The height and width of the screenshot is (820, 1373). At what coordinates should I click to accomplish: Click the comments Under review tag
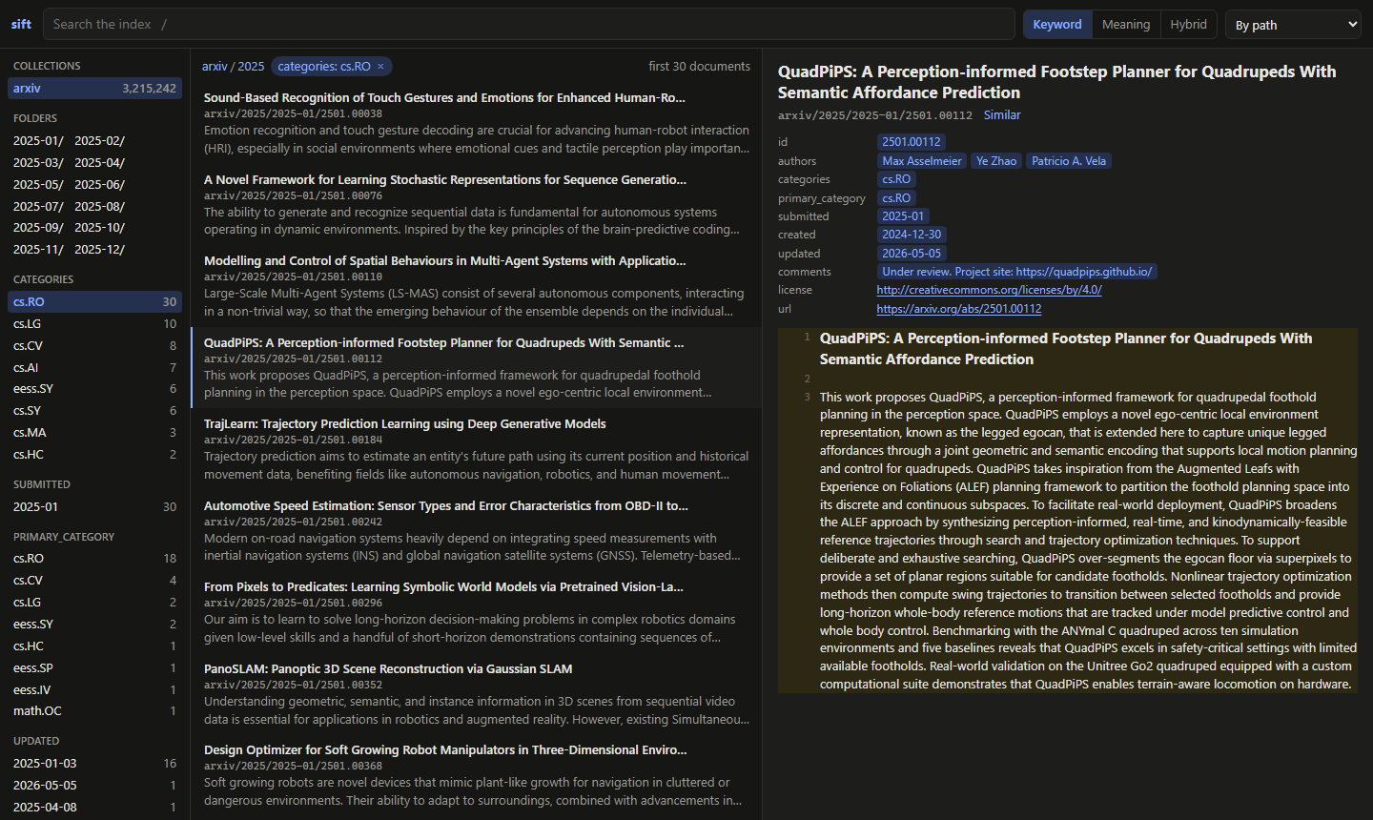[1017, 272]
